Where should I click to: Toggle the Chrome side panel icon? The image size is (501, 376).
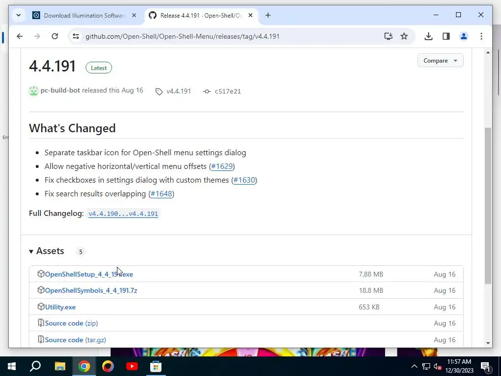click(446, 36)
